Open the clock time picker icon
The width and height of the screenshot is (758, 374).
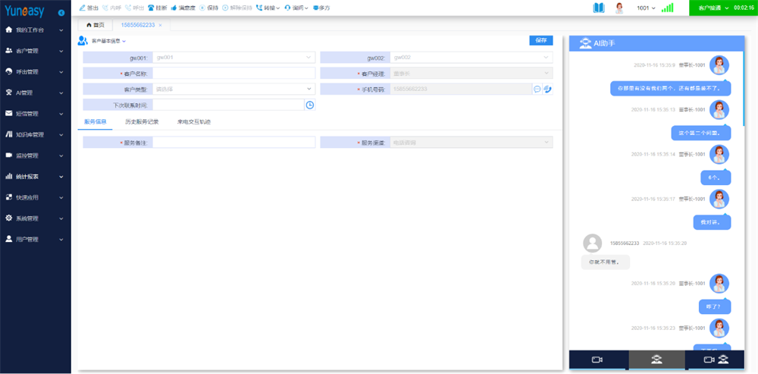coord(310,105)
